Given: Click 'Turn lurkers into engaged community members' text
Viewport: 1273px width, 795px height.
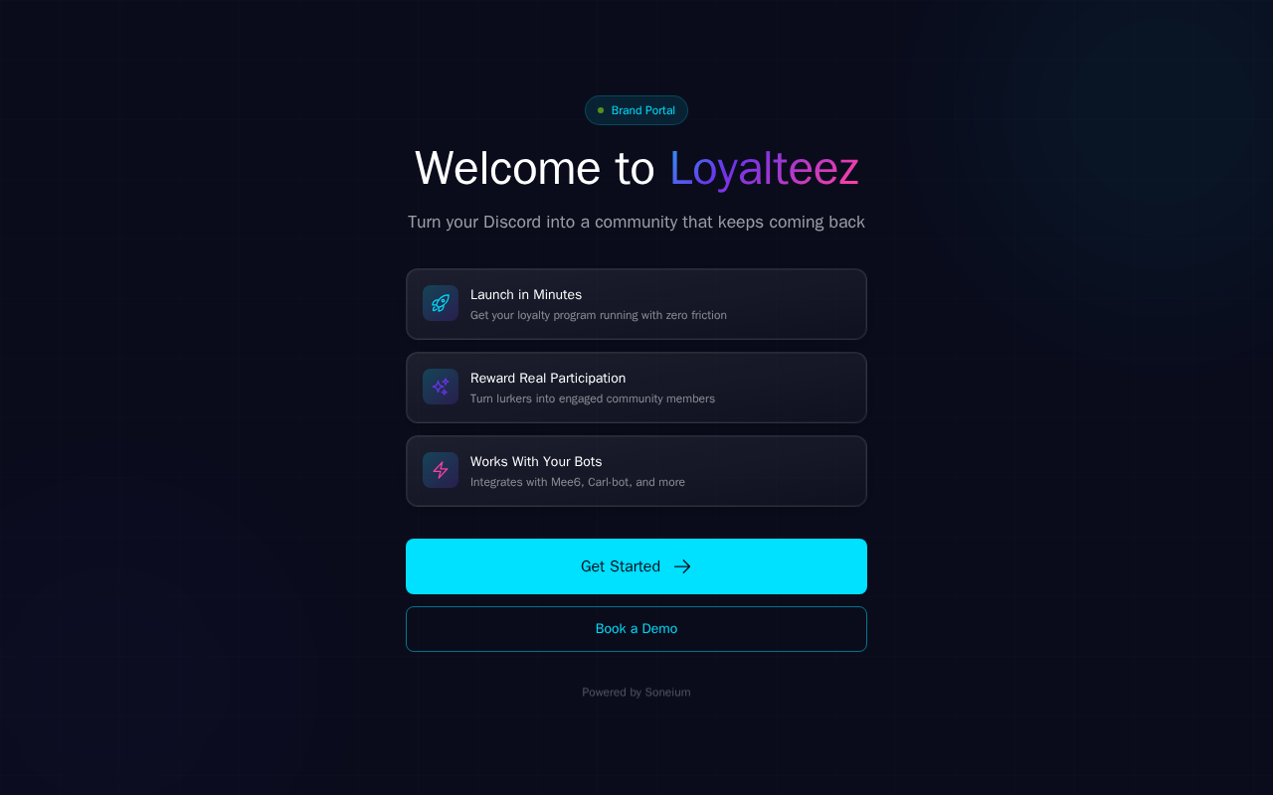Looking at the screenshot, I should click(593, 398).
